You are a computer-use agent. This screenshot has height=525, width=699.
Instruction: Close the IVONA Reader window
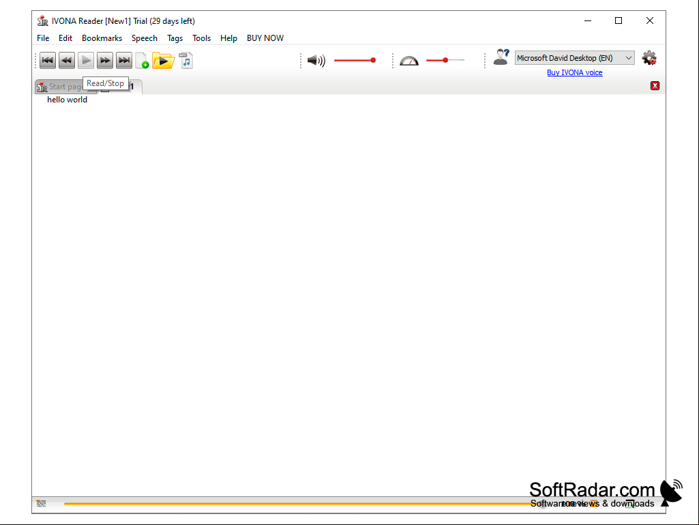(x=649, y=20)
